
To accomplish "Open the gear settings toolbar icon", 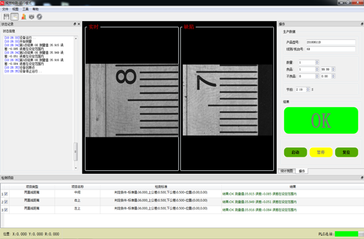I will pyautogui.click(x=39, y=17).
